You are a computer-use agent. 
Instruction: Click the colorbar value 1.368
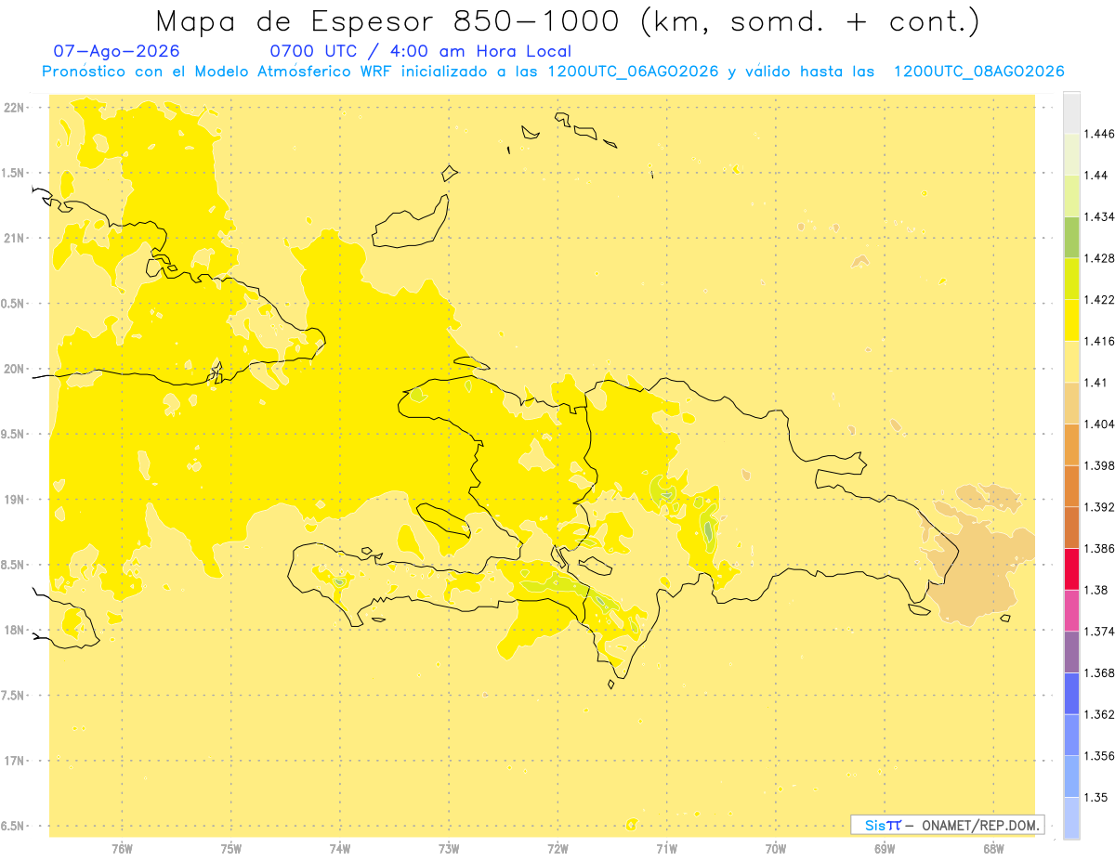pos(1098,673)
